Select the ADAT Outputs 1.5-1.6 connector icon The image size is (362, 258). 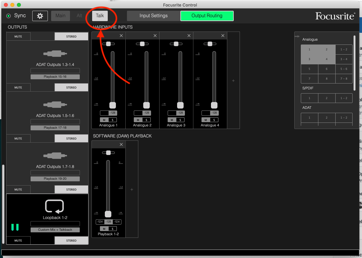[55, 105]
